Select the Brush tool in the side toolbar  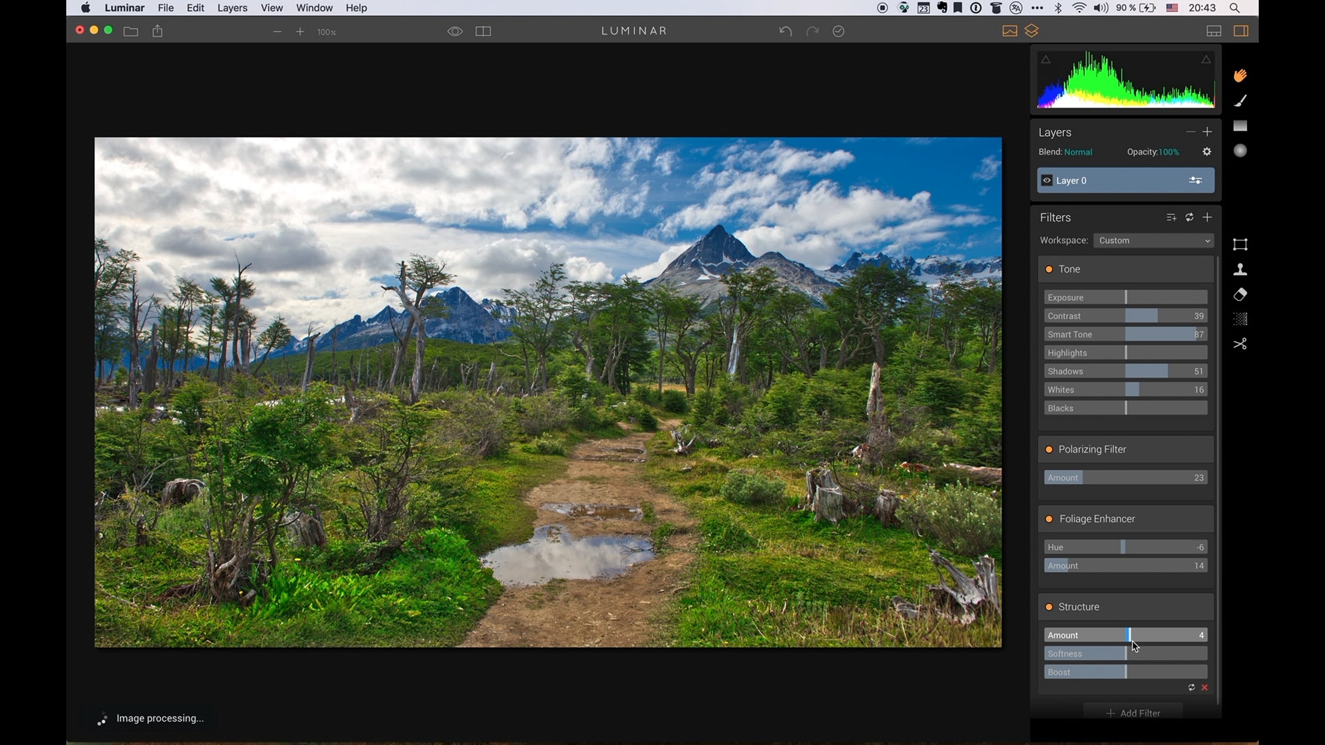1240,100
